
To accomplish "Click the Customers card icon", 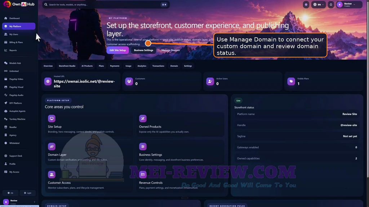I will pyautogui.click(x=129, y=82).
